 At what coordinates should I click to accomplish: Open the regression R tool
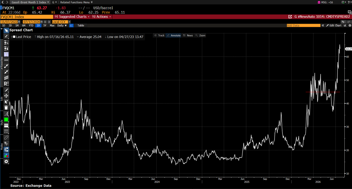pos(6,84)
